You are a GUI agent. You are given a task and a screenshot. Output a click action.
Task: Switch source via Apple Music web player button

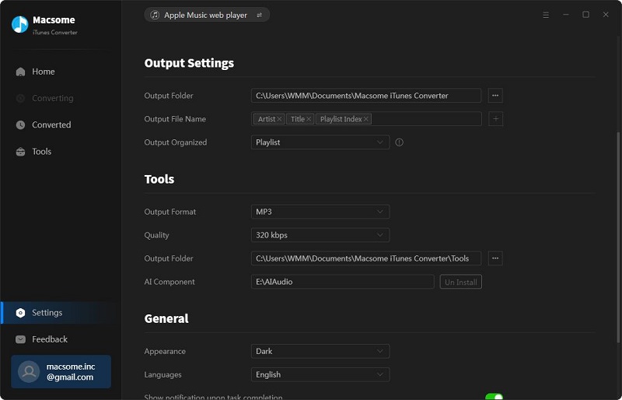[207, 15]
